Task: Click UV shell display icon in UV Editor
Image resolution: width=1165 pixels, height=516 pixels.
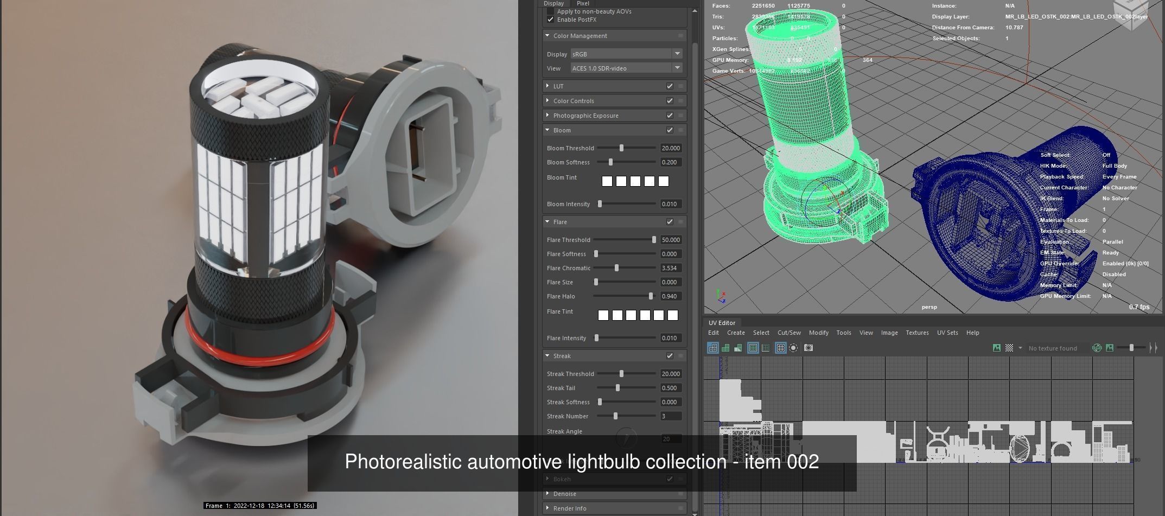Action: pos(713,348)
